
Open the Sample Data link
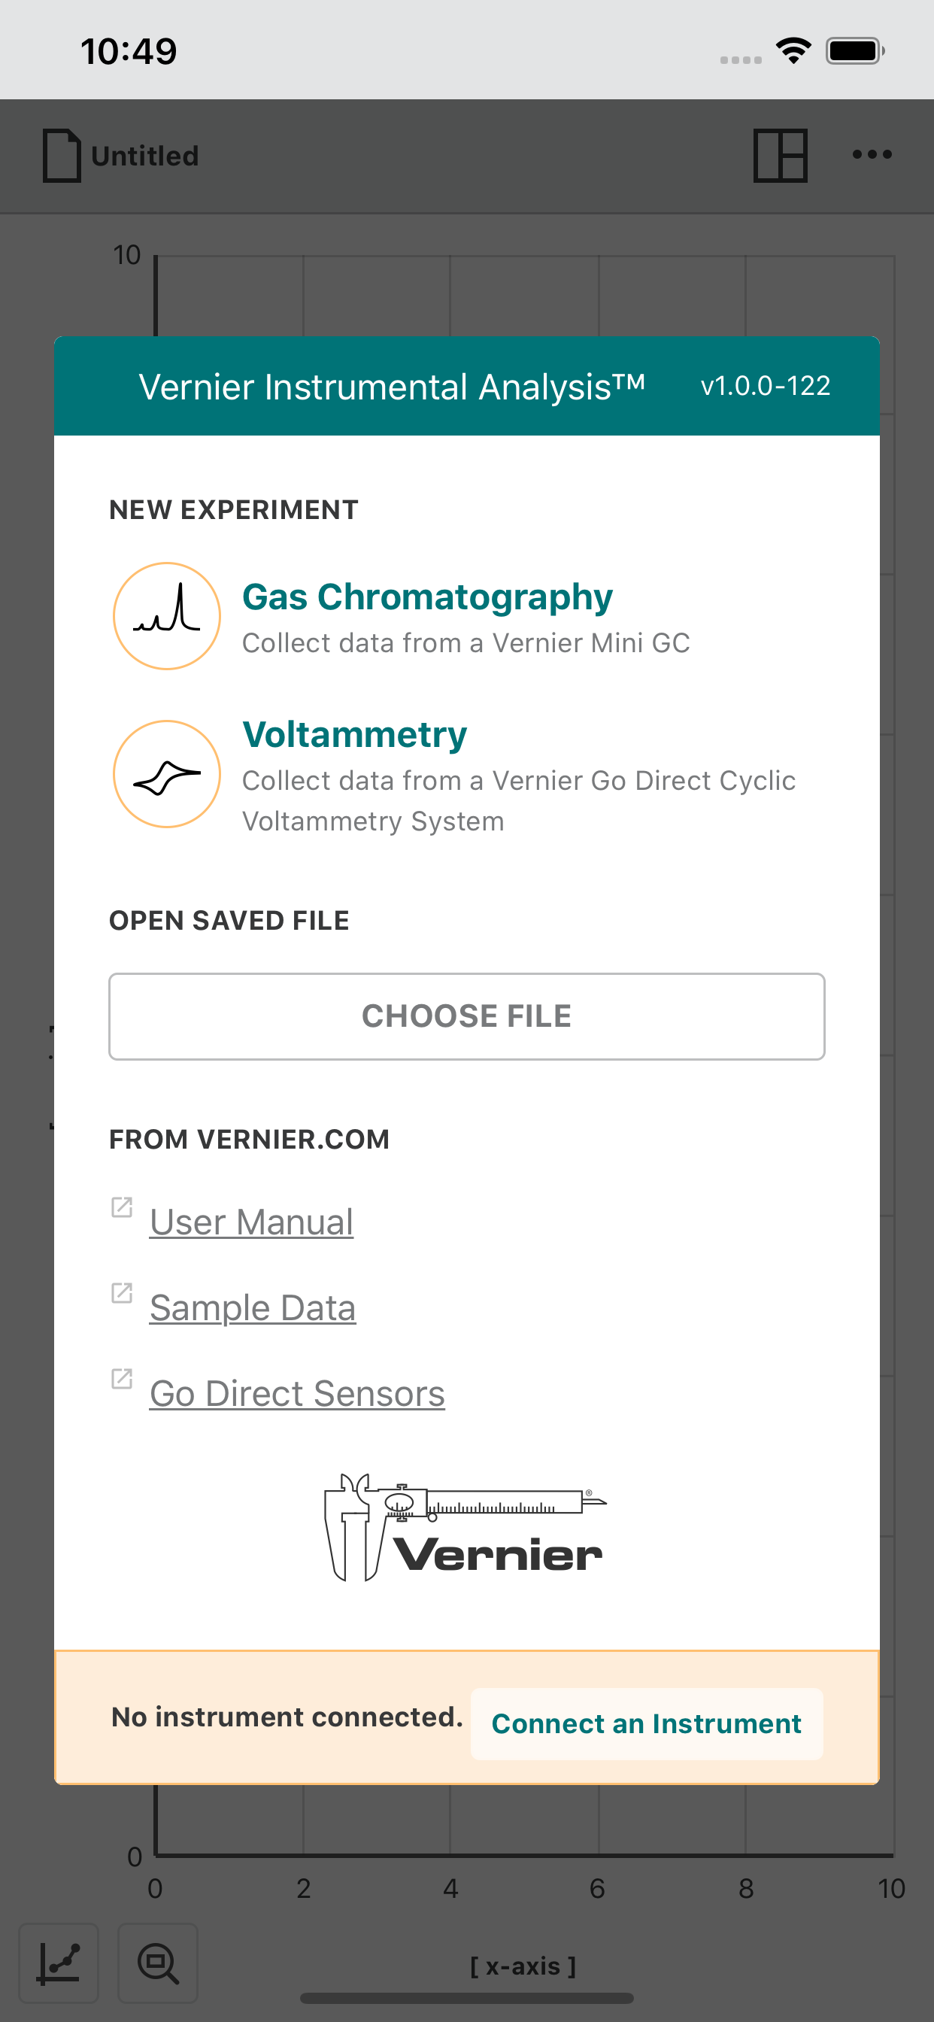coord(252,1307)
